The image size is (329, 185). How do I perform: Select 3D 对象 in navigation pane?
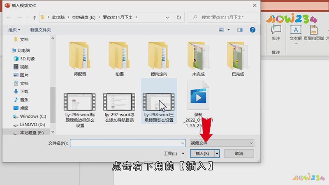(24, 59)
